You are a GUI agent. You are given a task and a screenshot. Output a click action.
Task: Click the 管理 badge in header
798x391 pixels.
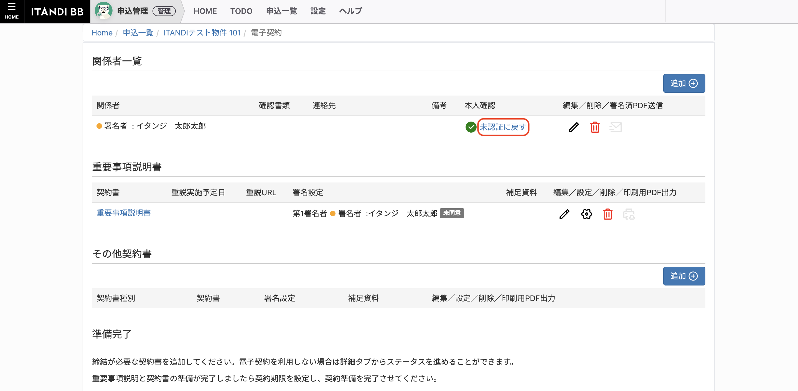164,11
